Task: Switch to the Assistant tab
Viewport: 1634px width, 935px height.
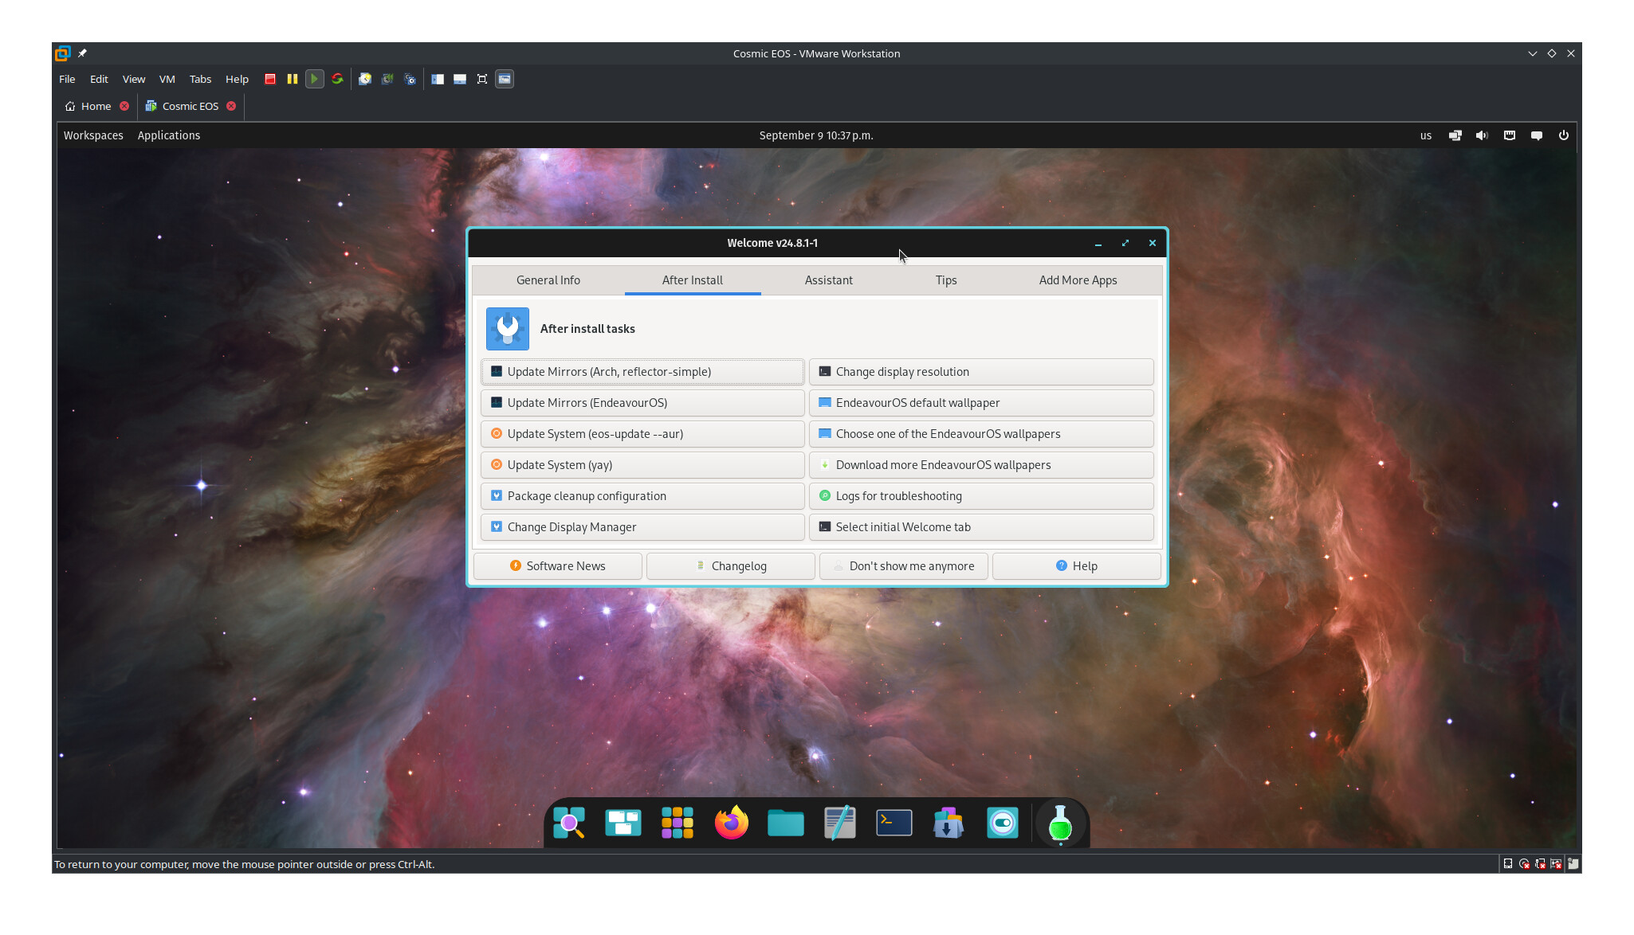Action: pos(828,280)
